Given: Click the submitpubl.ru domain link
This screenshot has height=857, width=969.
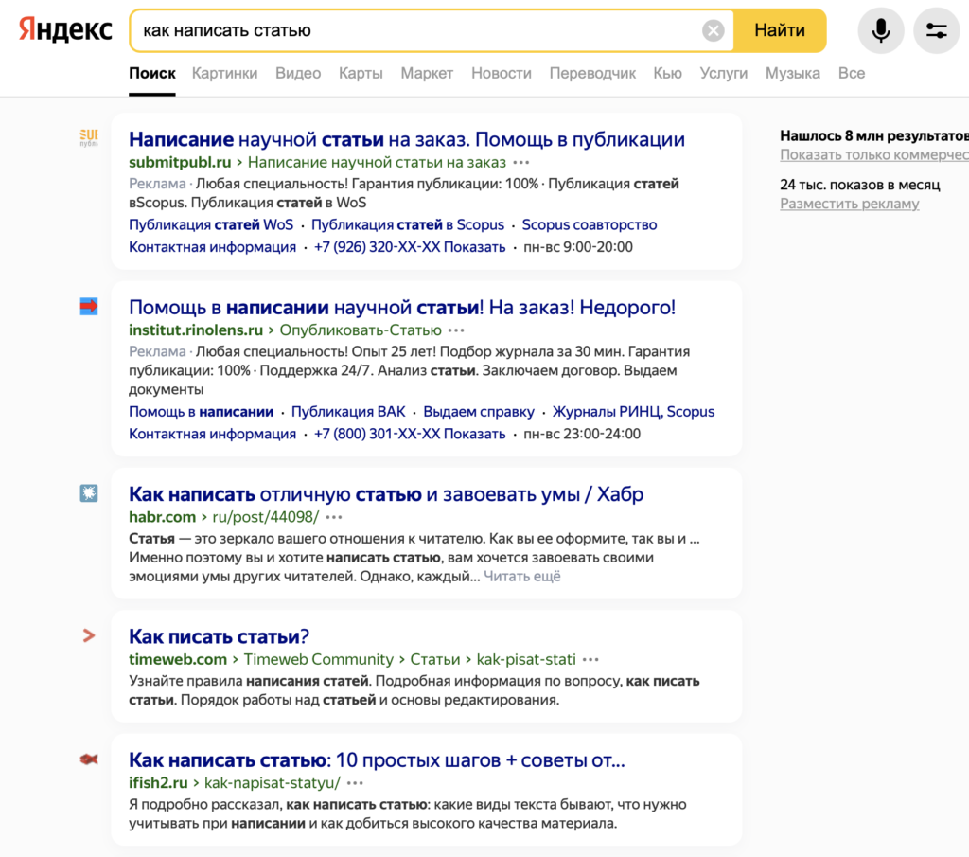Looking at the screenshot, I should (180, 163).
